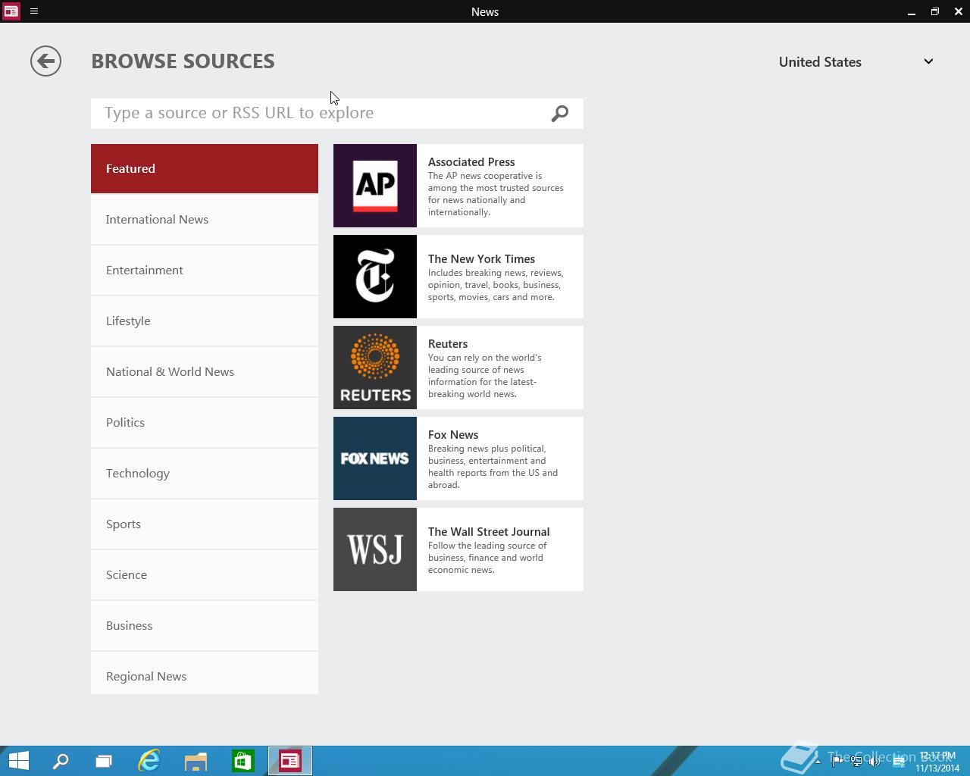Open the Fox News source title
Viewport: 970px width, 776px height.
tap(453, 435)
